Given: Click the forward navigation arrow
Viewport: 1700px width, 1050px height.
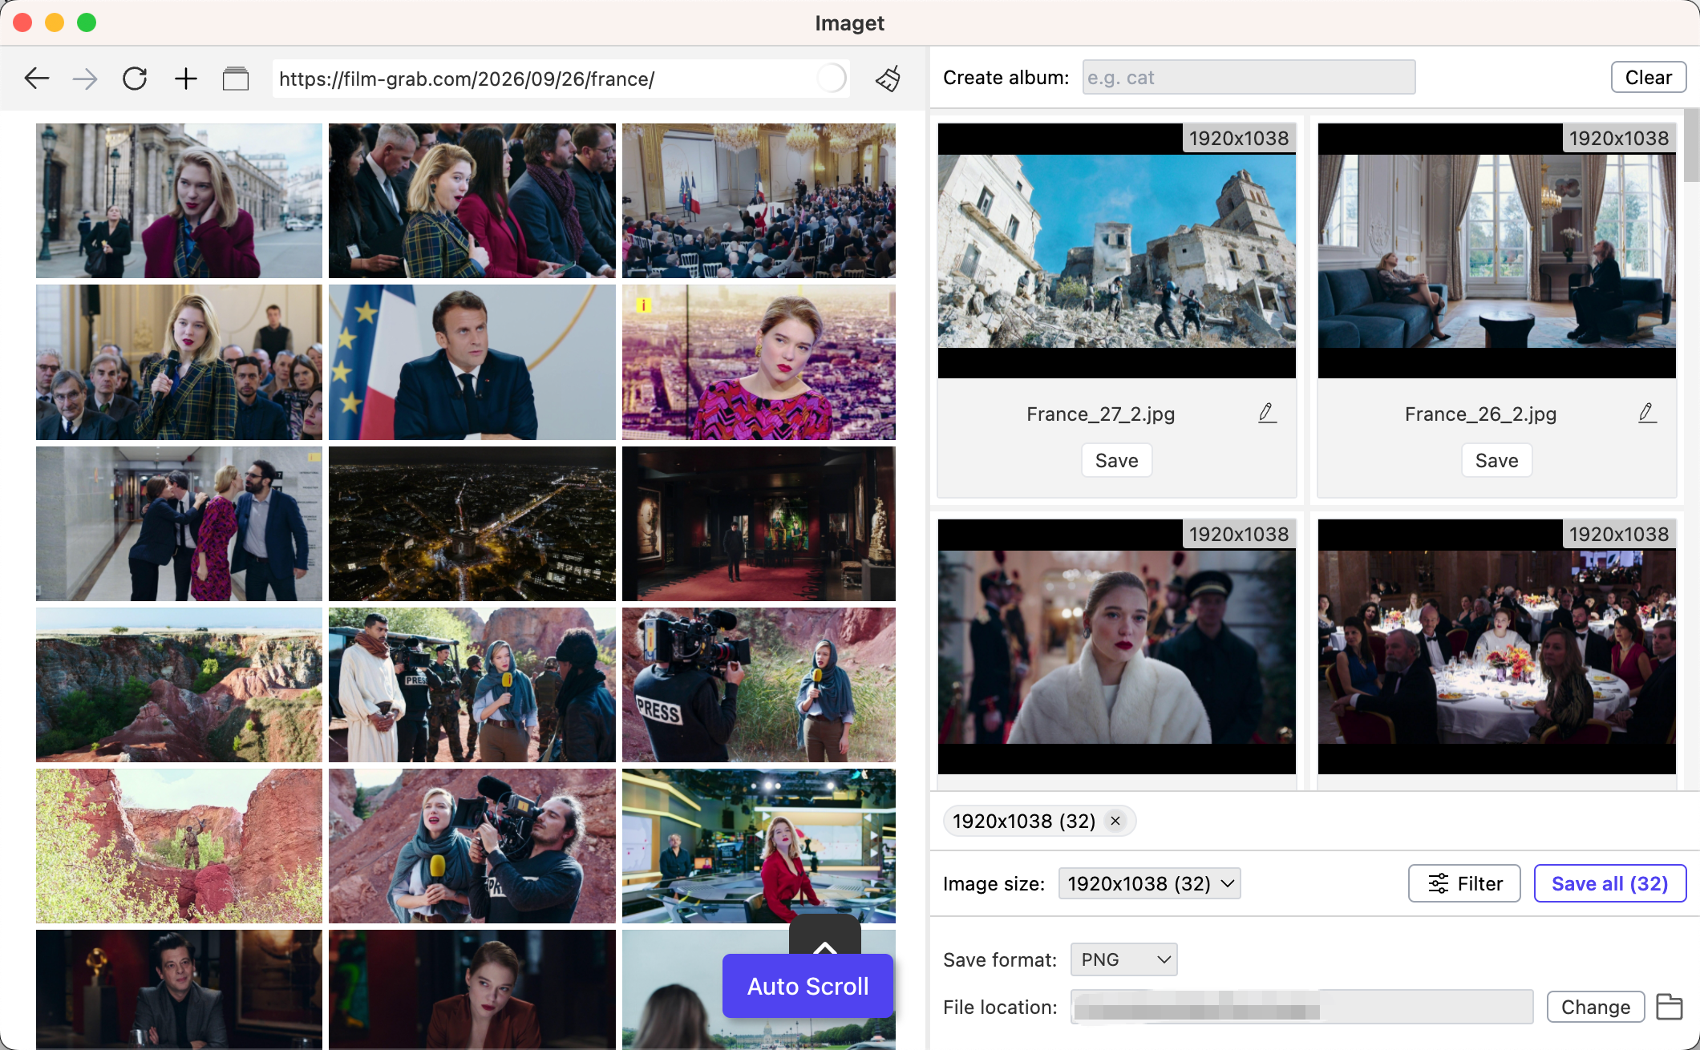Looking at the screenshot, I should pyautogui.click(x=85, y=79).
